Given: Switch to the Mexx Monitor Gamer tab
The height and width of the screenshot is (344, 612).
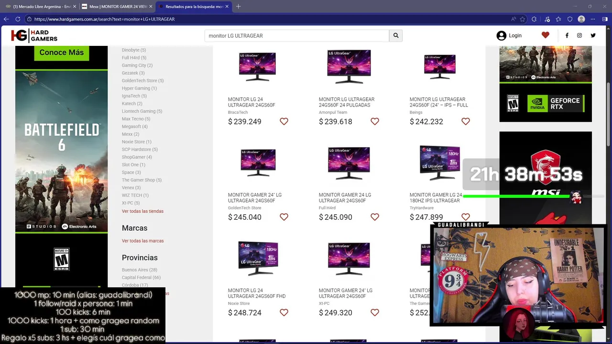Looking at the screenshot, I should 117,7.
